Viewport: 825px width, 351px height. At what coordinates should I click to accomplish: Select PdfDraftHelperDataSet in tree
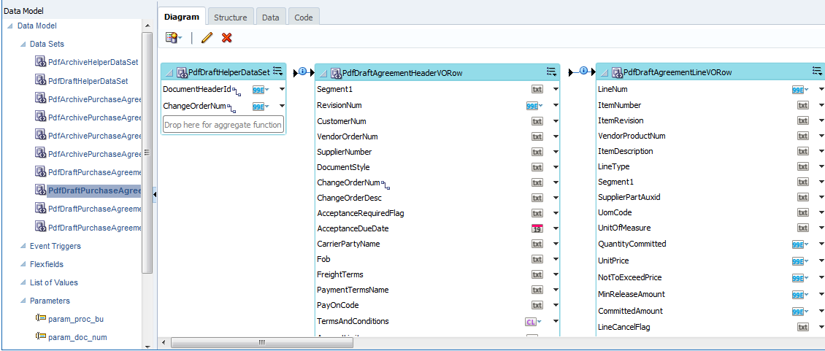(x=88, y=82)
